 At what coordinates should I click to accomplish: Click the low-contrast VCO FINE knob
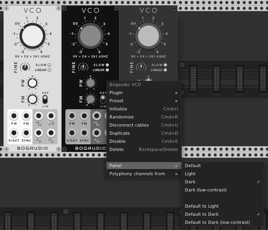[x=141, y=67]
